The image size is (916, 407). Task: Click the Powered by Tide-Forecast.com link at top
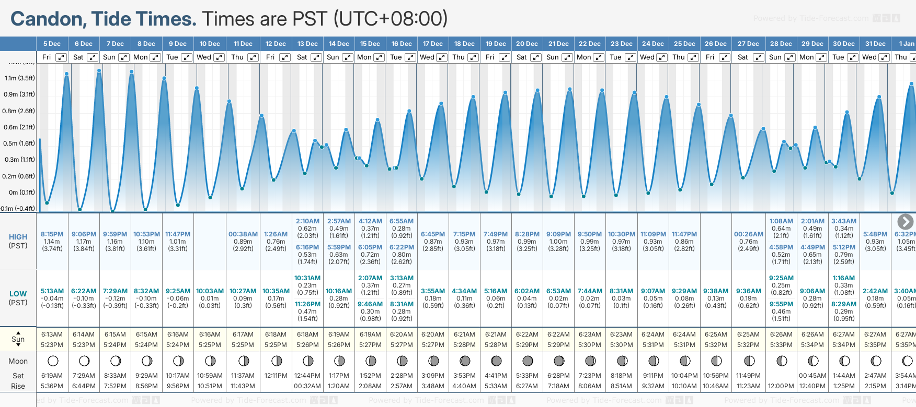point(811,19)
